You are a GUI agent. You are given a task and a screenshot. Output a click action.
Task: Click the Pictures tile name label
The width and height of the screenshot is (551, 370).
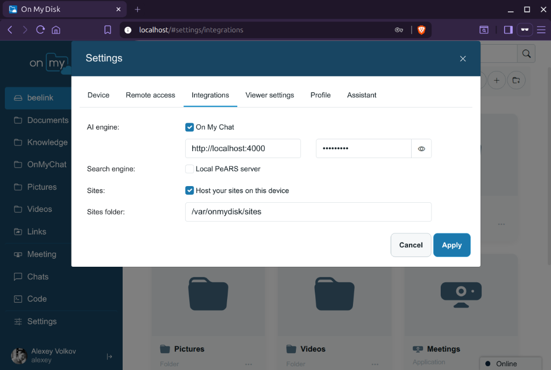tap(189, 349)
